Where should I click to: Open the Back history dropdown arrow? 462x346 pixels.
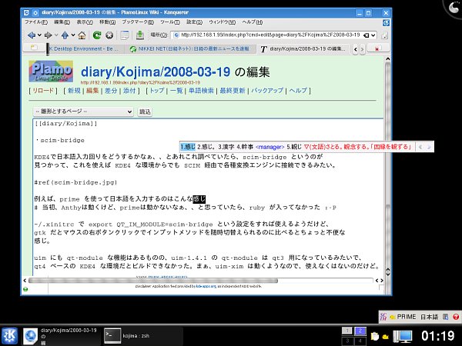[x=39, y=35]
